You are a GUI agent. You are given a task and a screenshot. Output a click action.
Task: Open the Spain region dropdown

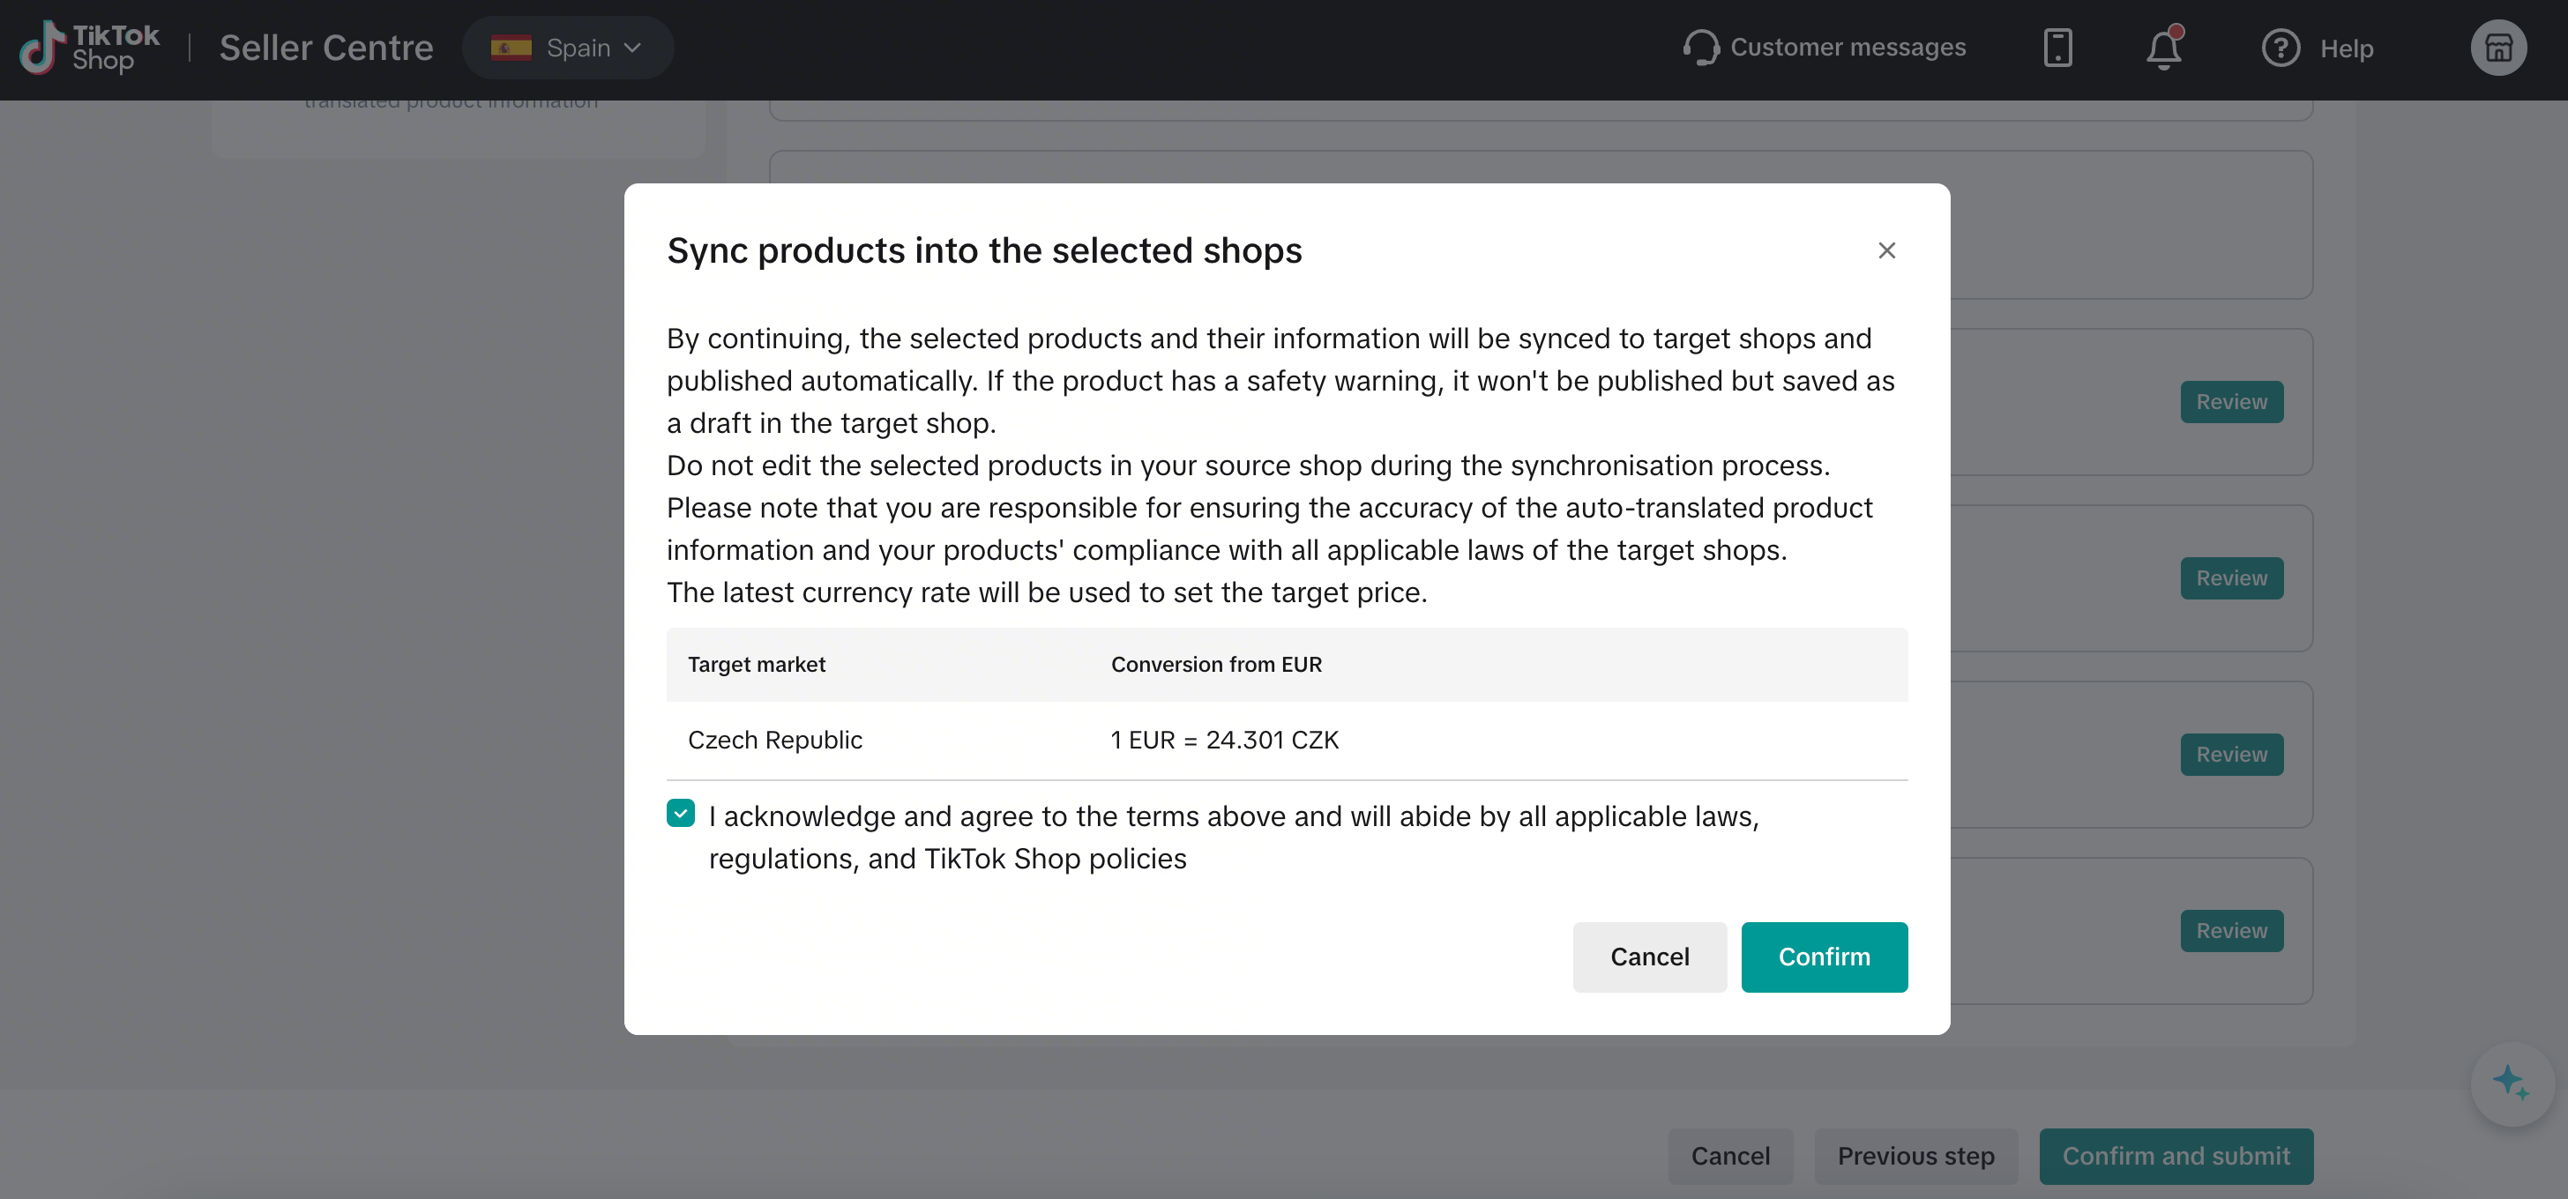[x=567, y=48]
